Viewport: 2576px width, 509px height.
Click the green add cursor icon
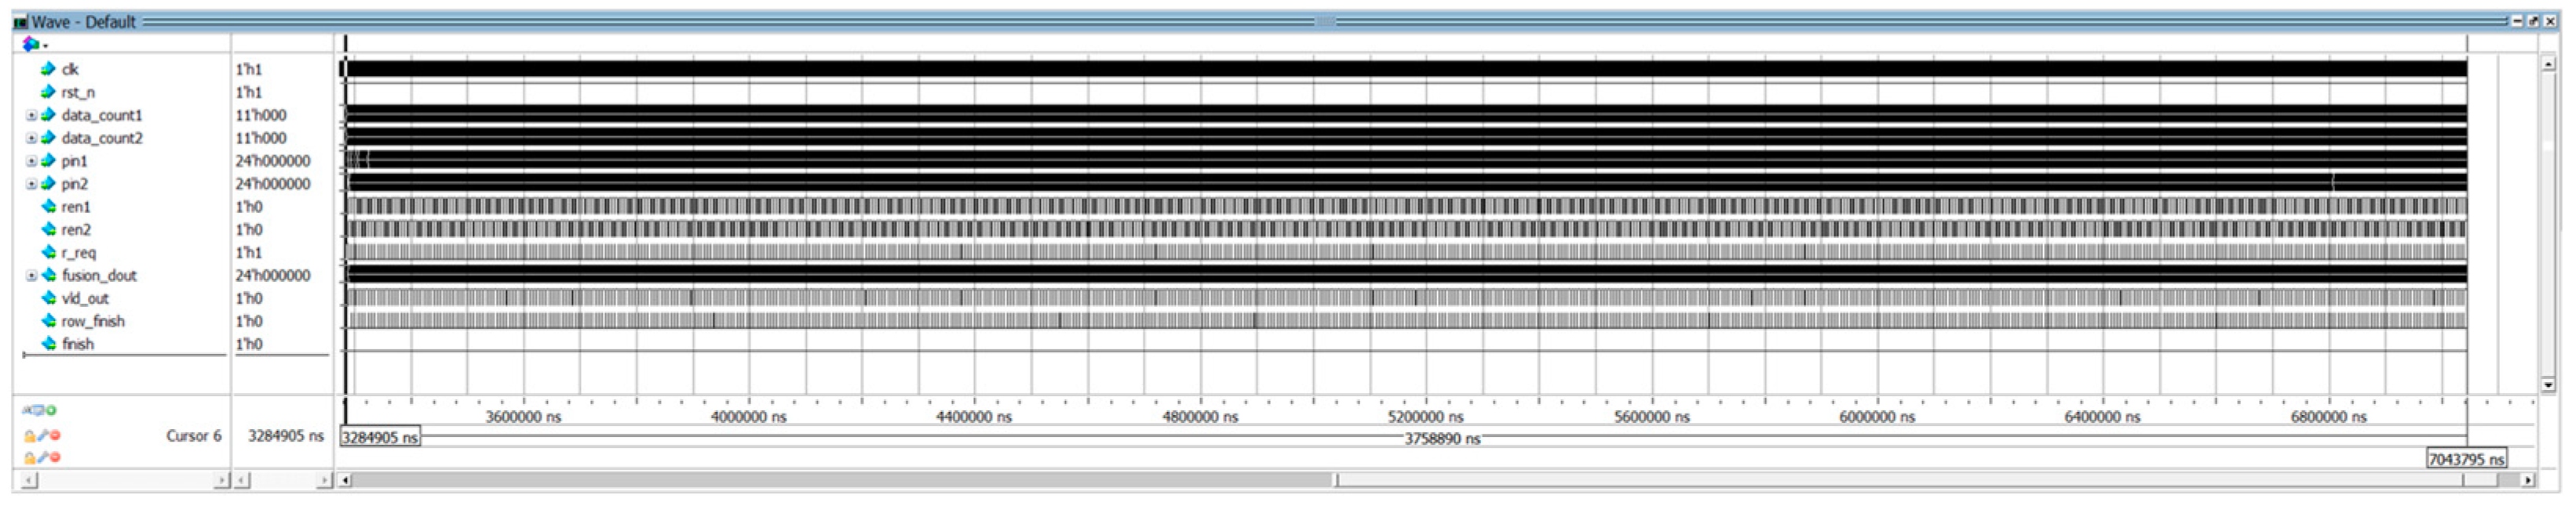(51, 410)
